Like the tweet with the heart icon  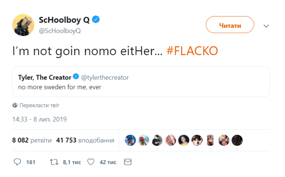(91, 162)
